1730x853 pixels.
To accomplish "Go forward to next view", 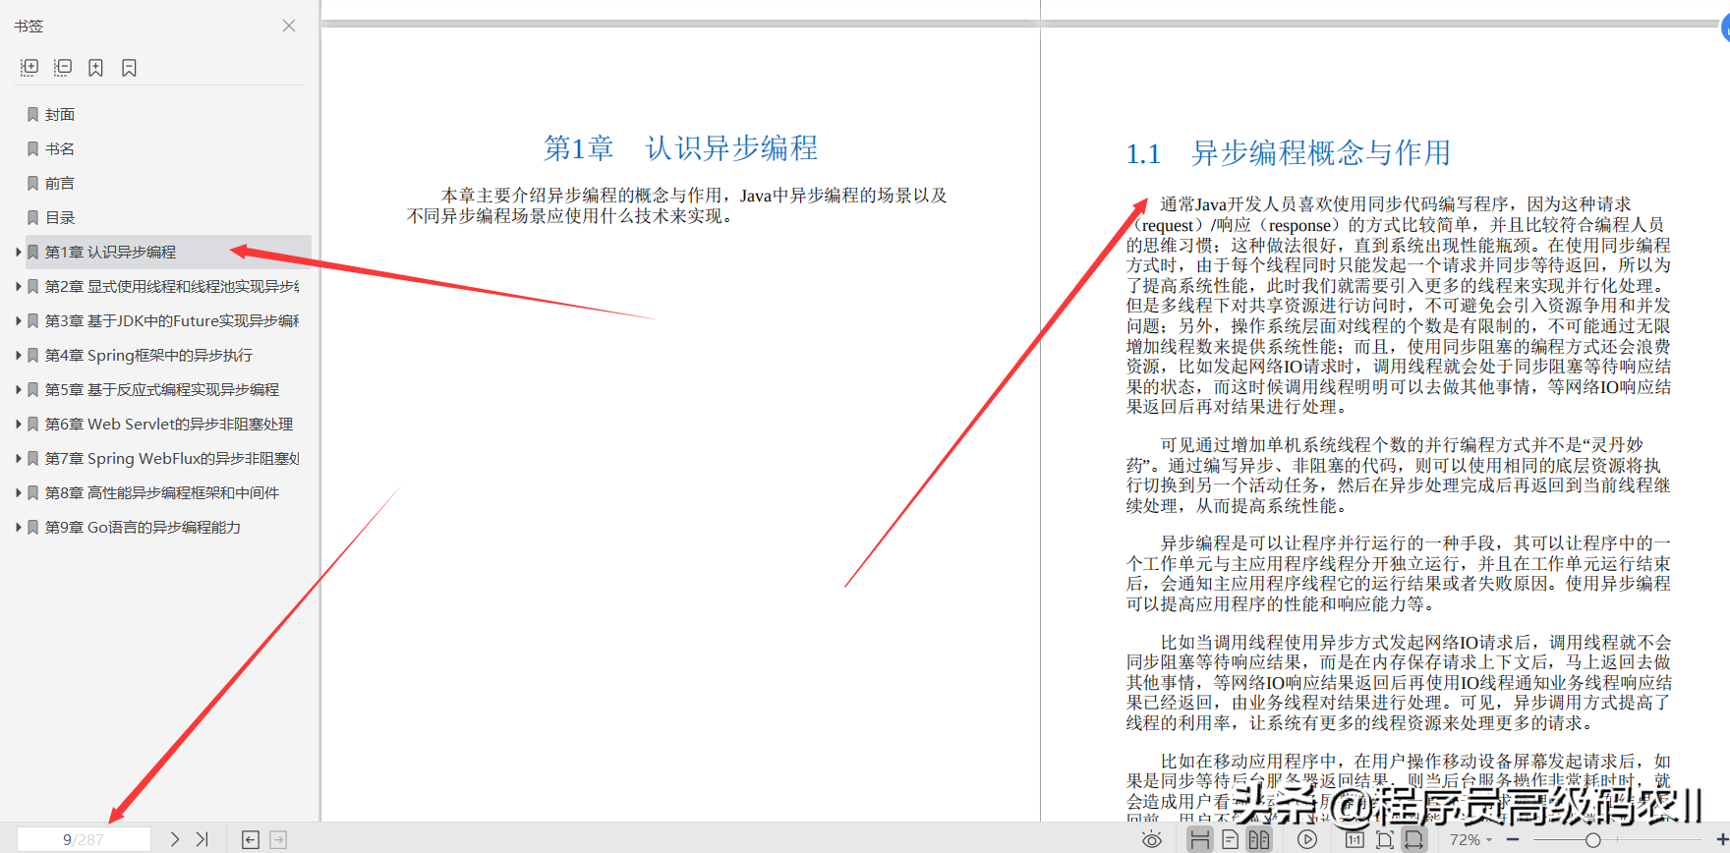I will pos(278,839).
